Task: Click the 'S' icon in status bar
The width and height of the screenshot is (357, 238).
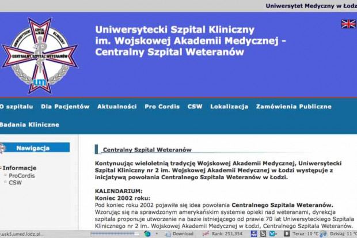Action: tap(263, 234)
